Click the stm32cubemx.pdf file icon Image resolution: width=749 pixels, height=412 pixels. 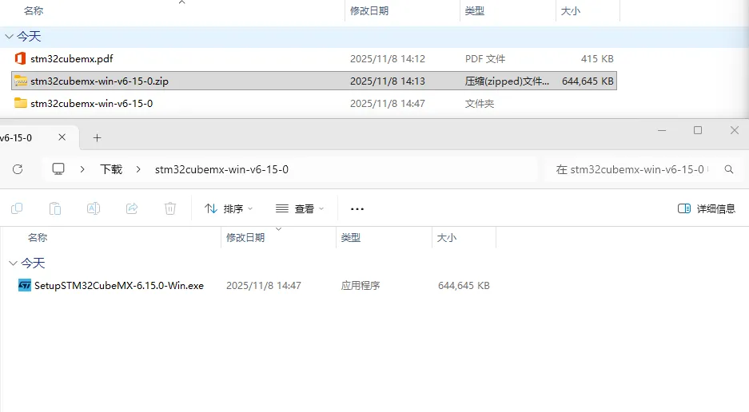click(x=20, y=59)
